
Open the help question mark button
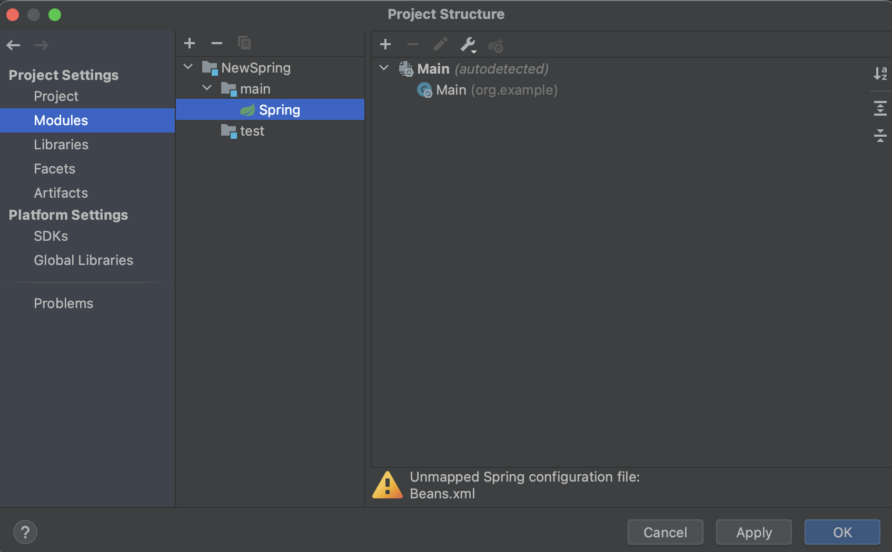pyautogui.click(x=25, y=532)
